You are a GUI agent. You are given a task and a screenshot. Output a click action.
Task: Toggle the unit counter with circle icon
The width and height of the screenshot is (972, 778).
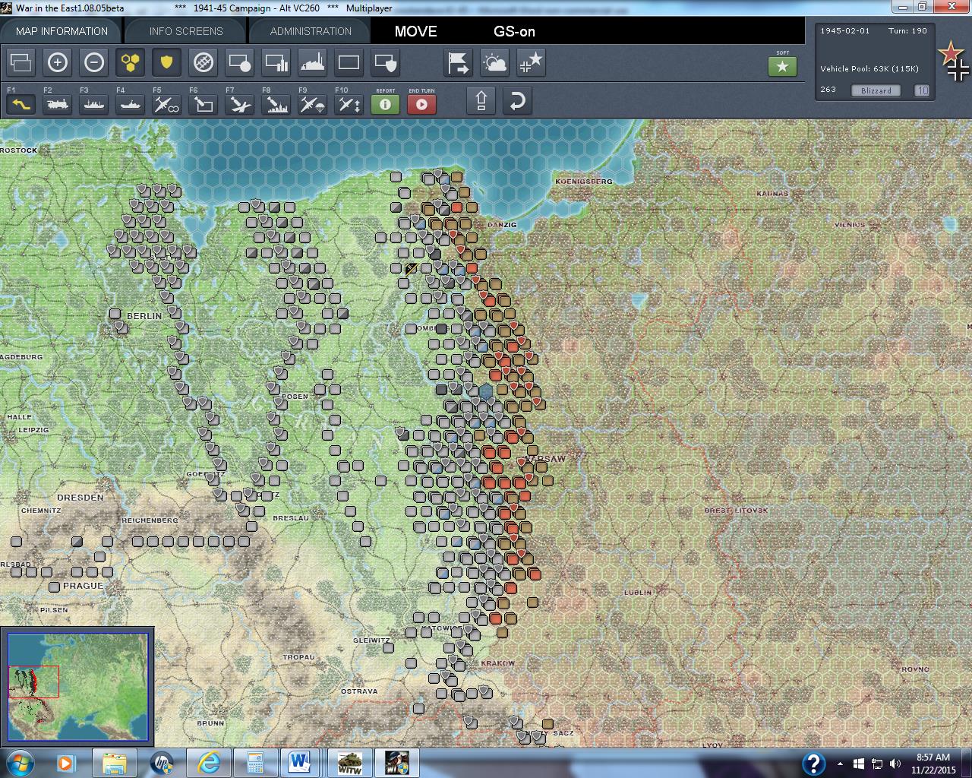tap(239, 62)
